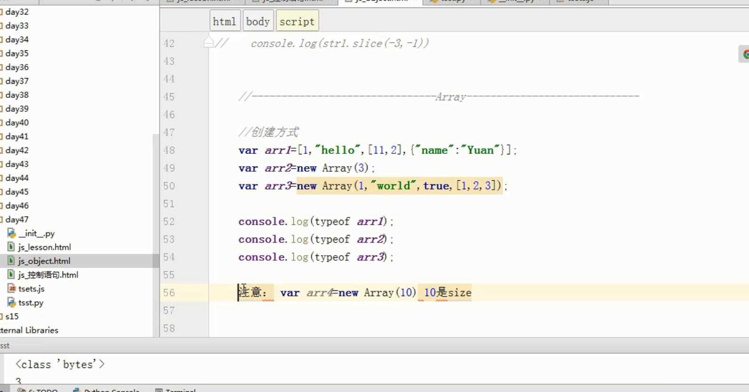749x392 pixels.
Task: Click the //创建方式 comment line
Action: pyautogui.click(x=268, y=132)
